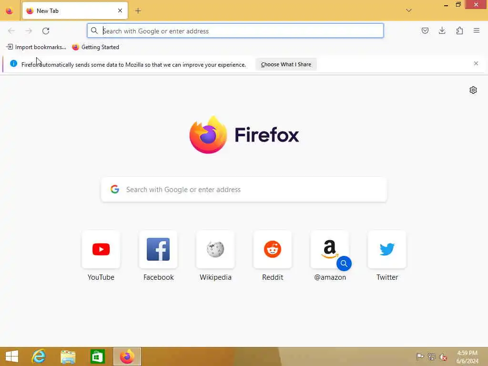488x366 pixels.
Task: Open new tab personalize gear icon
Action: pyautogui.click(x=473, y=90)
